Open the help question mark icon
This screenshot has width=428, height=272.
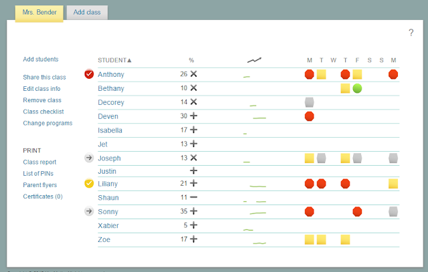click(x=411, y=33)
